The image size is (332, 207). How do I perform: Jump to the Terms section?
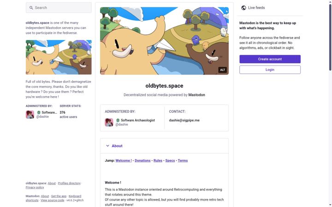pyautogui.click(x=183, y=161)
